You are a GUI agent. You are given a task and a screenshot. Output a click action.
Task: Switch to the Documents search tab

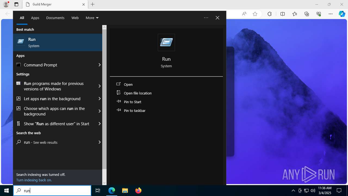click(x=55, y=18)
